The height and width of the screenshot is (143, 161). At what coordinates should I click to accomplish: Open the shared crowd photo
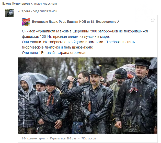tap(88, 96)
